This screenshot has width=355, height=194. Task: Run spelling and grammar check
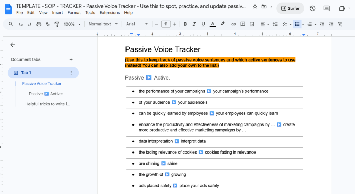click(47, 24)
